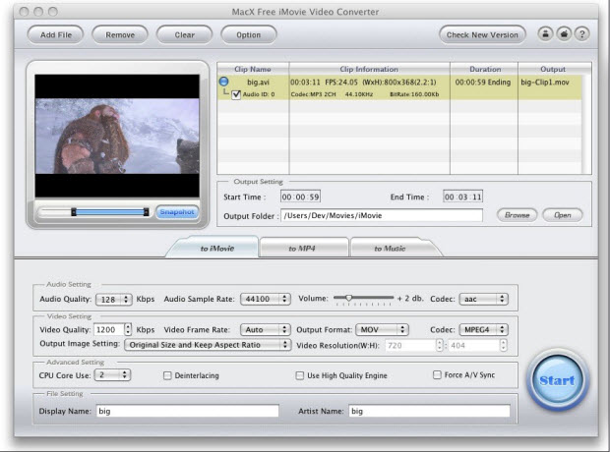Viewport: 610px width, 452px height.
Task: Click the 00:00:59 Ending duration cell
Action: [483, 82]
